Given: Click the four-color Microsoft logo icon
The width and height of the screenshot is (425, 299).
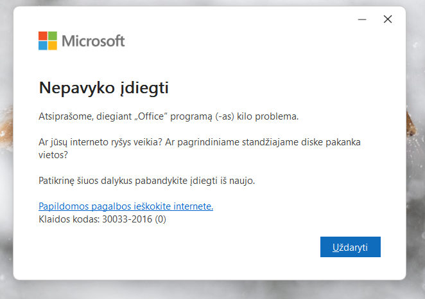Looking at the screenshot, I should pos(48,41).
